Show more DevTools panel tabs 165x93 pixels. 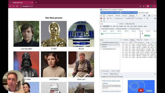pos(137,16)
